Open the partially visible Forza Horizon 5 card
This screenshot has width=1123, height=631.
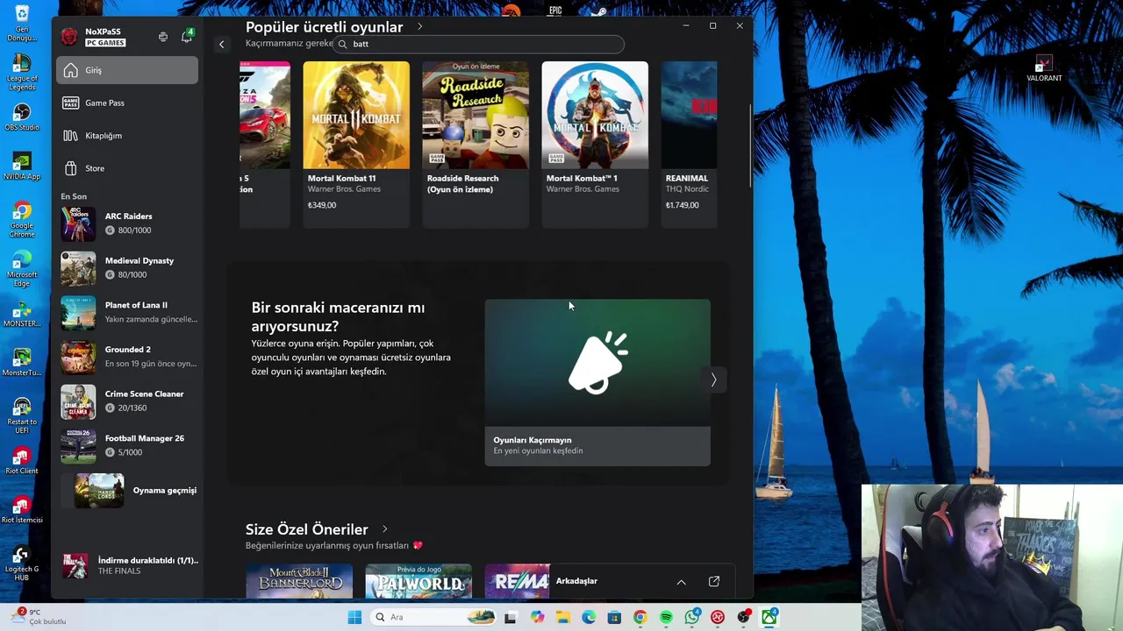point(265,144)
